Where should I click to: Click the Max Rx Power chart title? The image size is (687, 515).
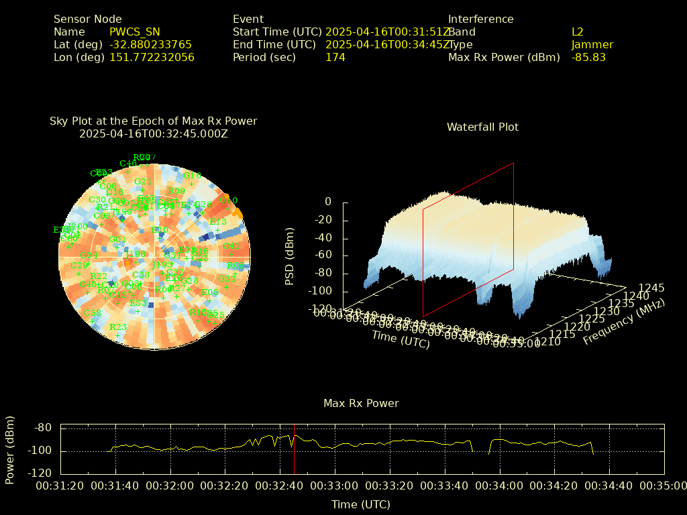coord(361,403)
